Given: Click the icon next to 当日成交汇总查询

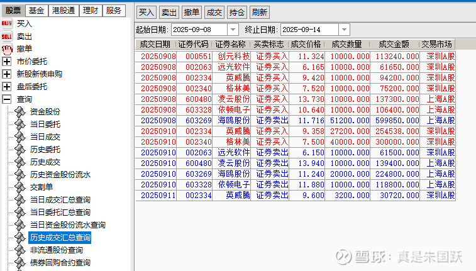Looking at the screenshot, I should 20,200.
